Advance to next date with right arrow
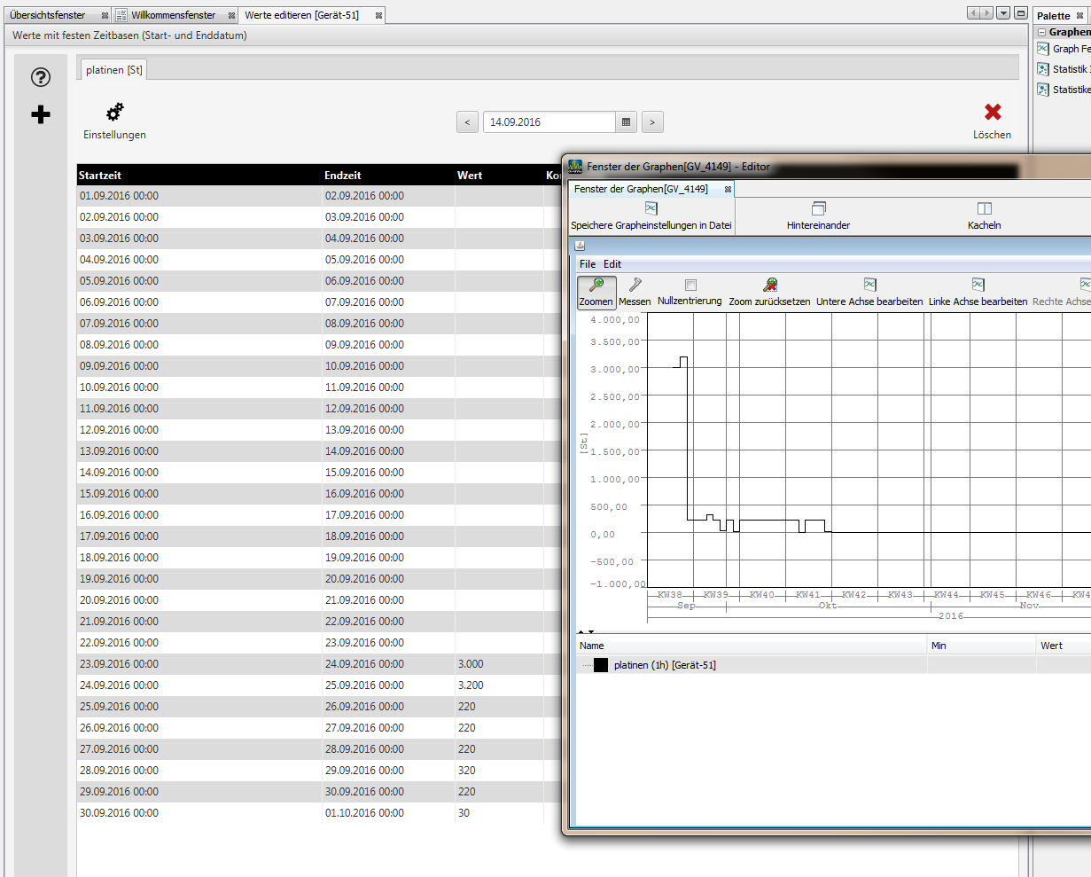 (x=652, y=122)
